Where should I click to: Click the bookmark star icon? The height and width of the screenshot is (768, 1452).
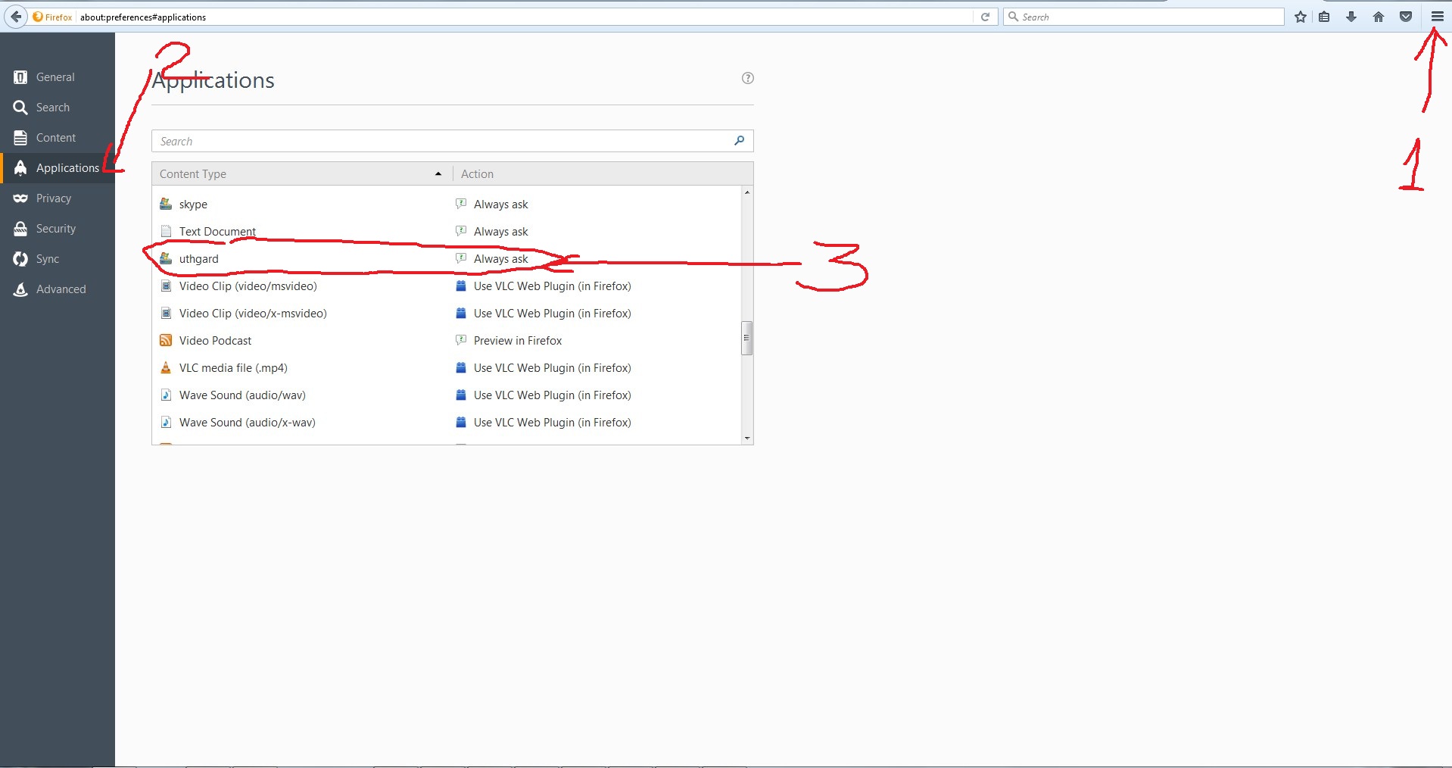[x=1300, y=17]
